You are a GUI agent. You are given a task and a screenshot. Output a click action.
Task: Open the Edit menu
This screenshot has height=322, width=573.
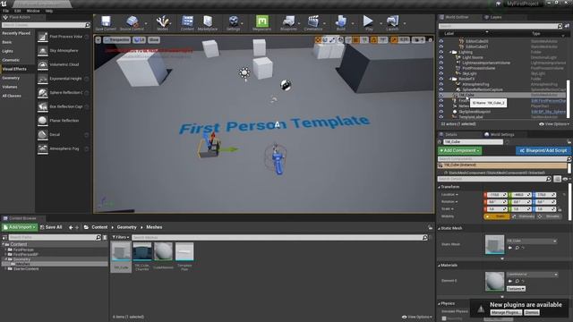pyautogui.click(x=18, y=11)
